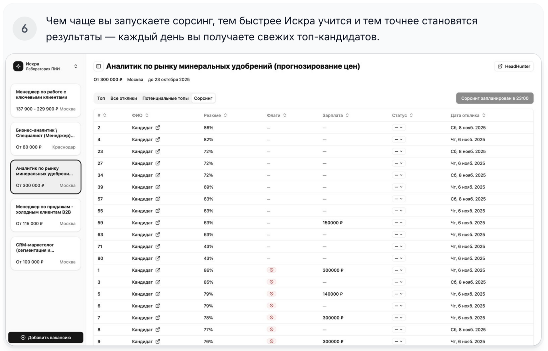This screenshot has height=351, width=548.
Task: Click the 140000 ₽ salary in row 5
Action: (333, 294)
